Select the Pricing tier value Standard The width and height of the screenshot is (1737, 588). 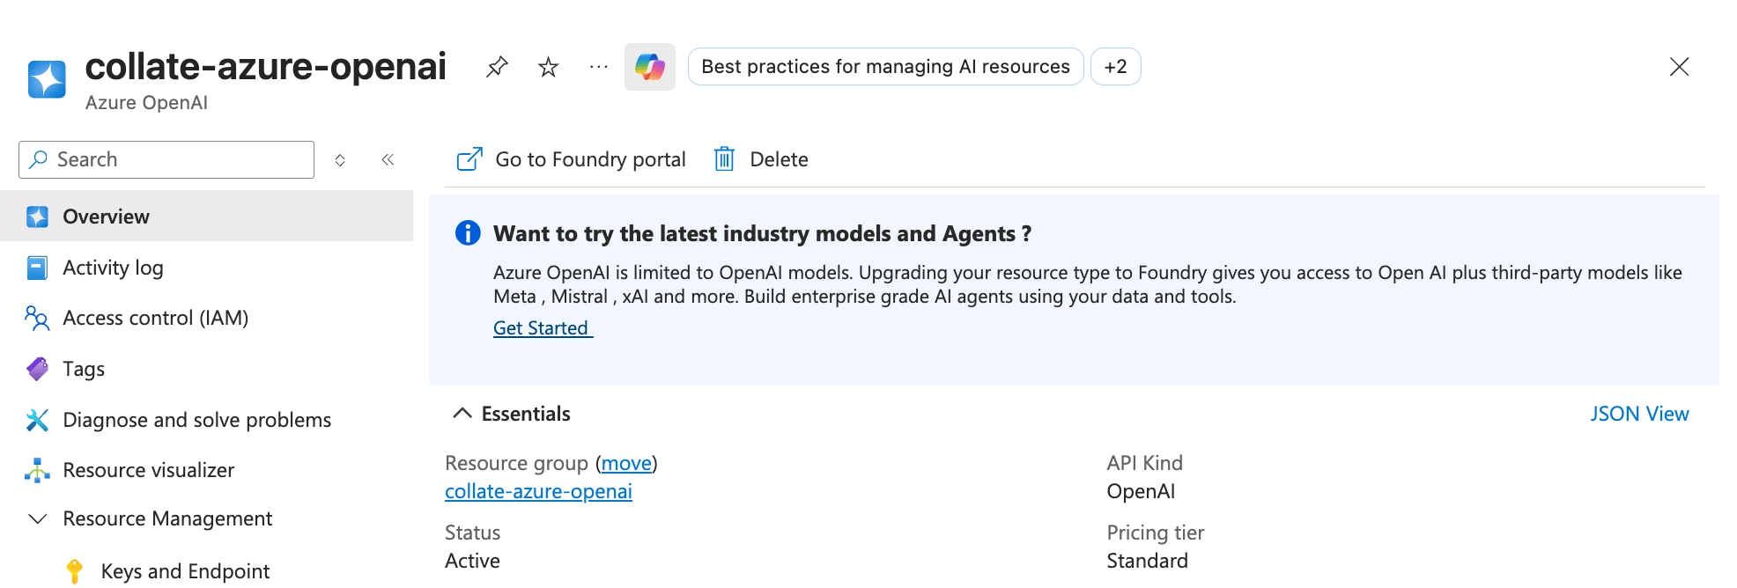1147,561
